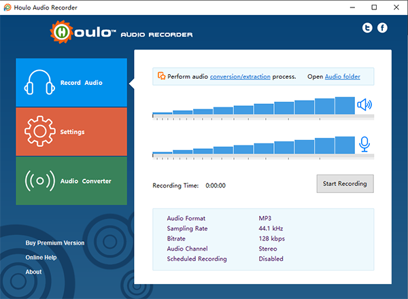Click the headphones icon in Record Audio
This screenshot has width=408, height=299.
click(x=39, y=82)
